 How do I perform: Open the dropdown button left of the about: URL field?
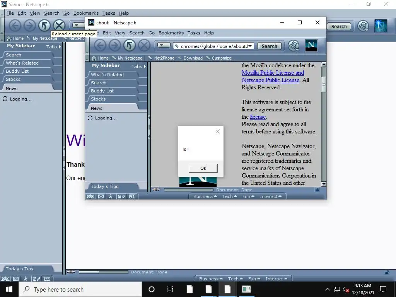point(164,45)
